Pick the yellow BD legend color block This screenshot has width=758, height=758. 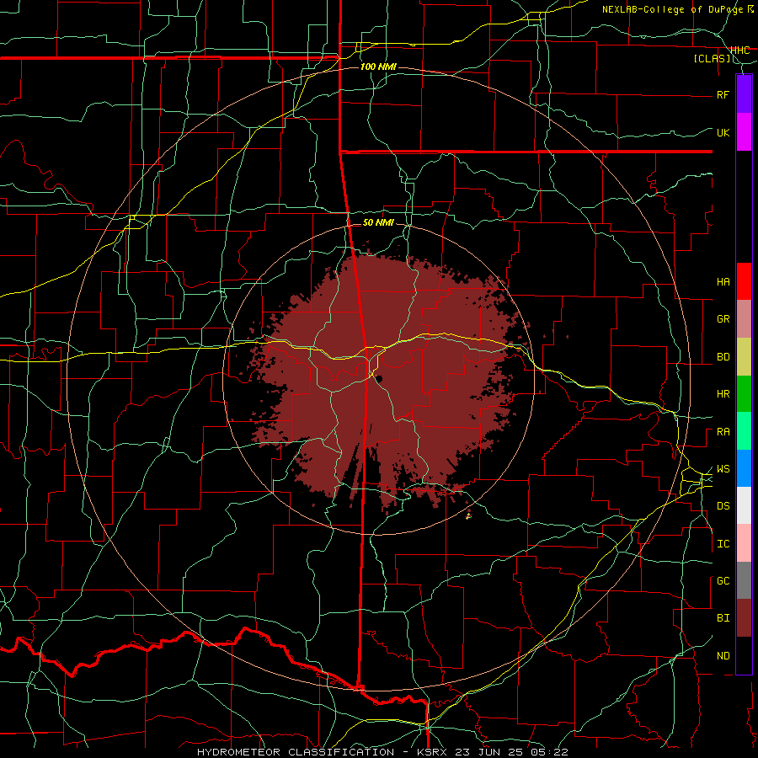pos(744,357)
